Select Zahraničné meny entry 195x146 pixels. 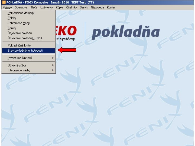[x=29, y=23]
